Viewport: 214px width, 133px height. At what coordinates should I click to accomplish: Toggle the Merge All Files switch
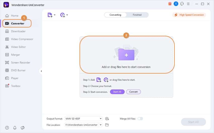140,119
